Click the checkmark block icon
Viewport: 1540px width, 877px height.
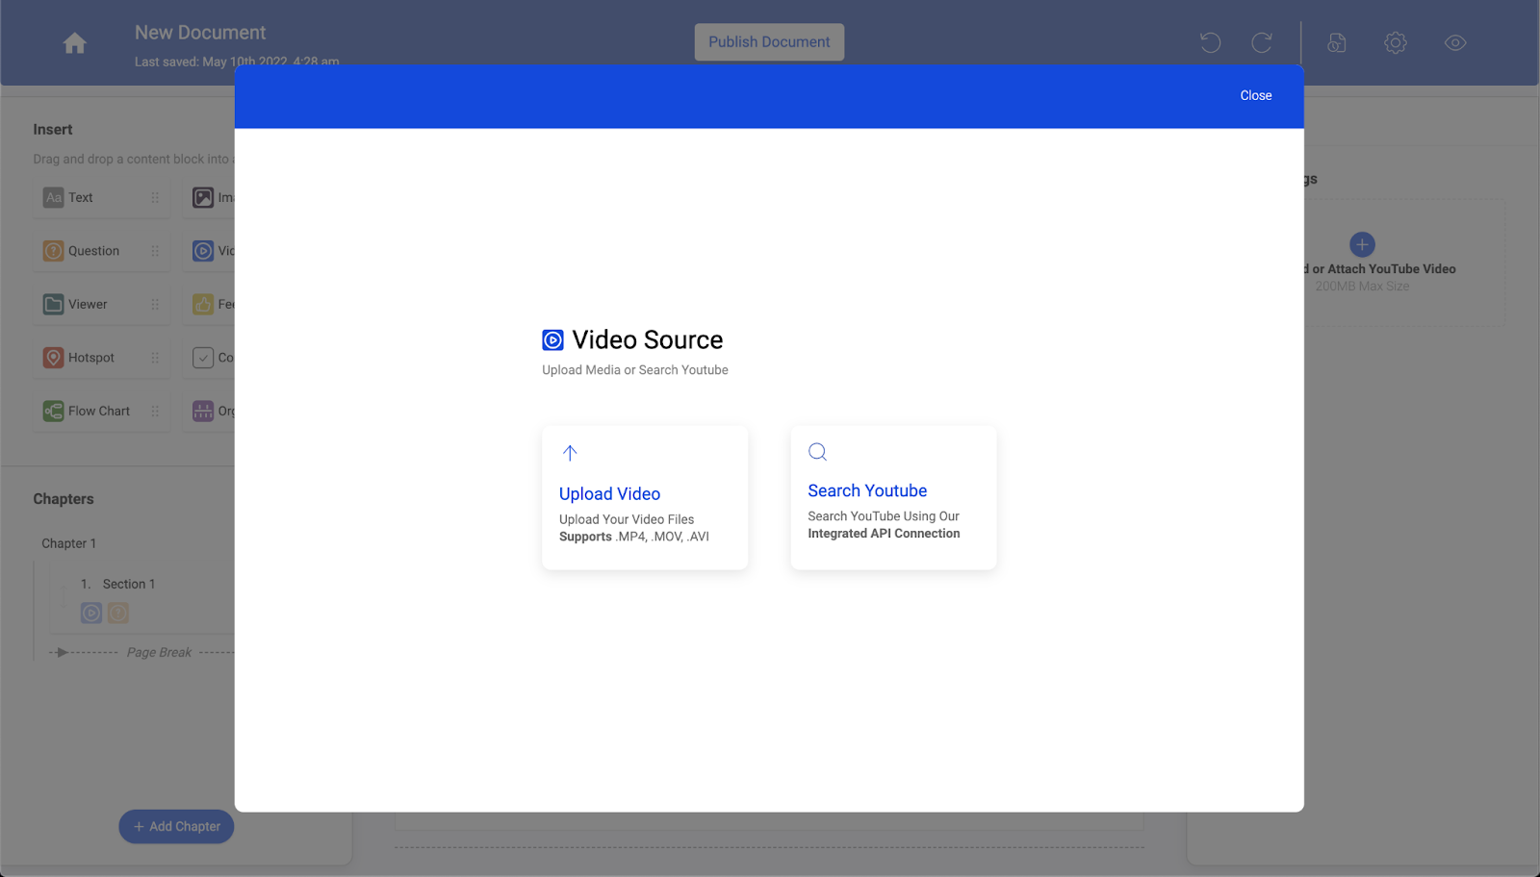[x=203, y=358]
